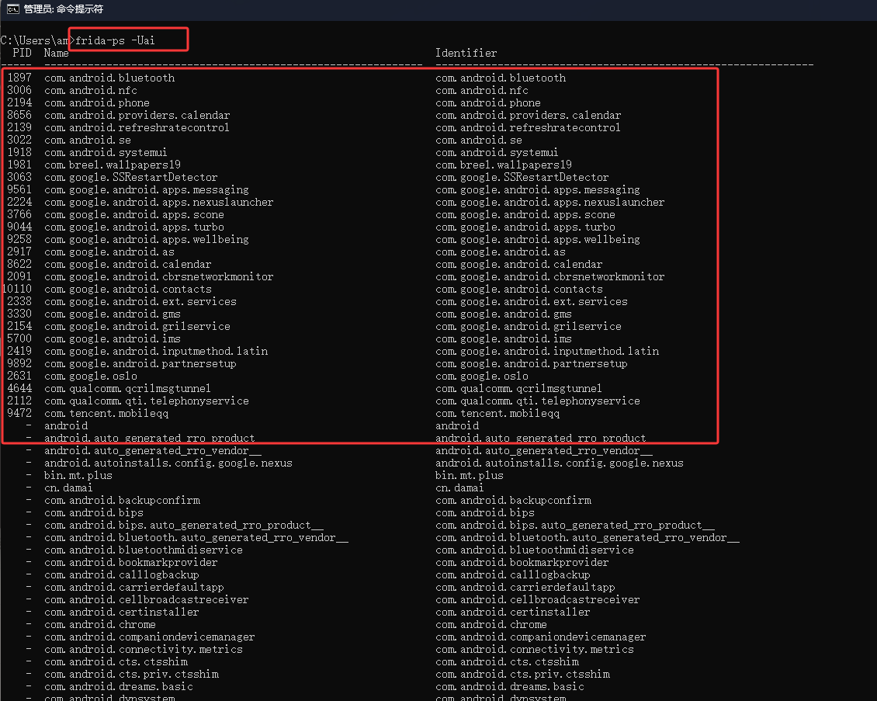Click com.google.android.ims in the Name column
This screenshot has height=701, width=877.
[x=113, y=338]
